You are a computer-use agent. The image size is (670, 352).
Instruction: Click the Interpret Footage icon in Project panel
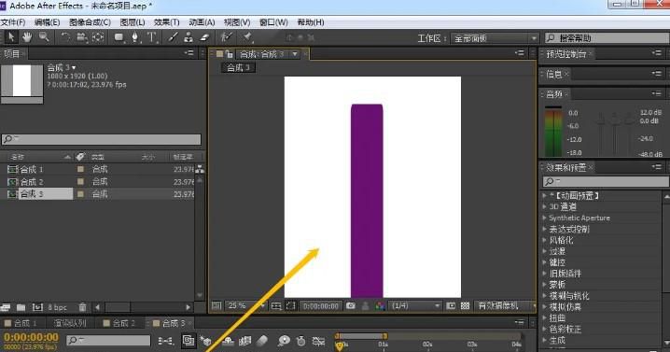(6, 307)
